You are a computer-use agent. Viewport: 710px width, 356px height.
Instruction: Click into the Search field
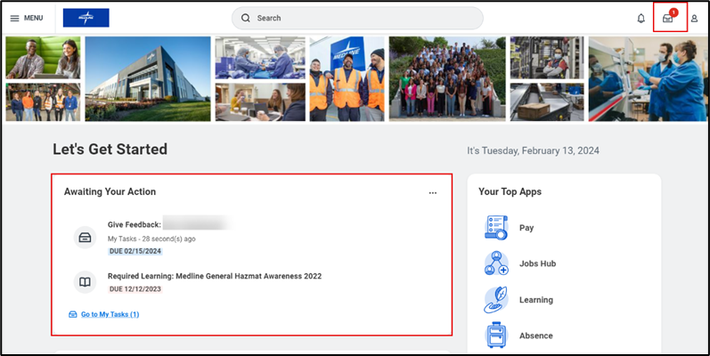tap(357, 18)
